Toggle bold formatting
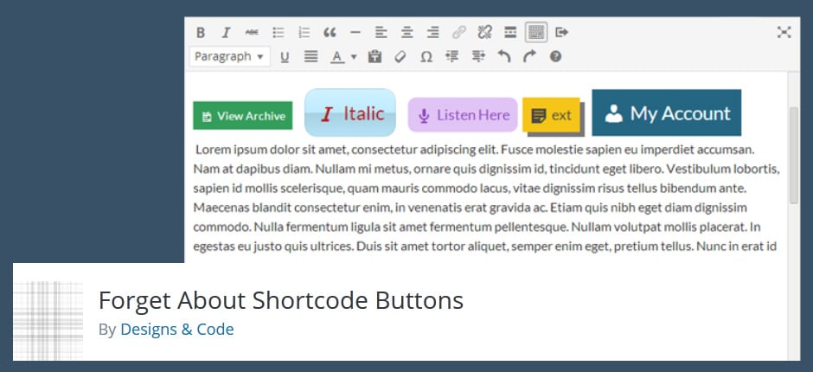The image size is (813, 372). point(200,33)
